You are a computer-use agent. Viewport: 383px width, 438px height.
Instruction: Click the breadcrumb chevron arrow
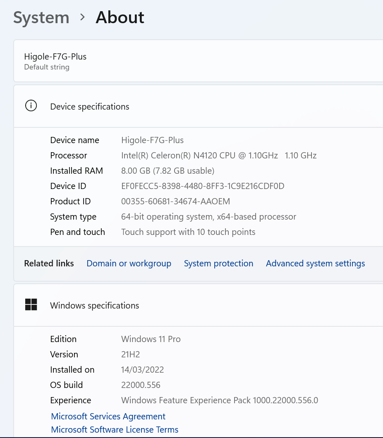[x=82, y=17]
